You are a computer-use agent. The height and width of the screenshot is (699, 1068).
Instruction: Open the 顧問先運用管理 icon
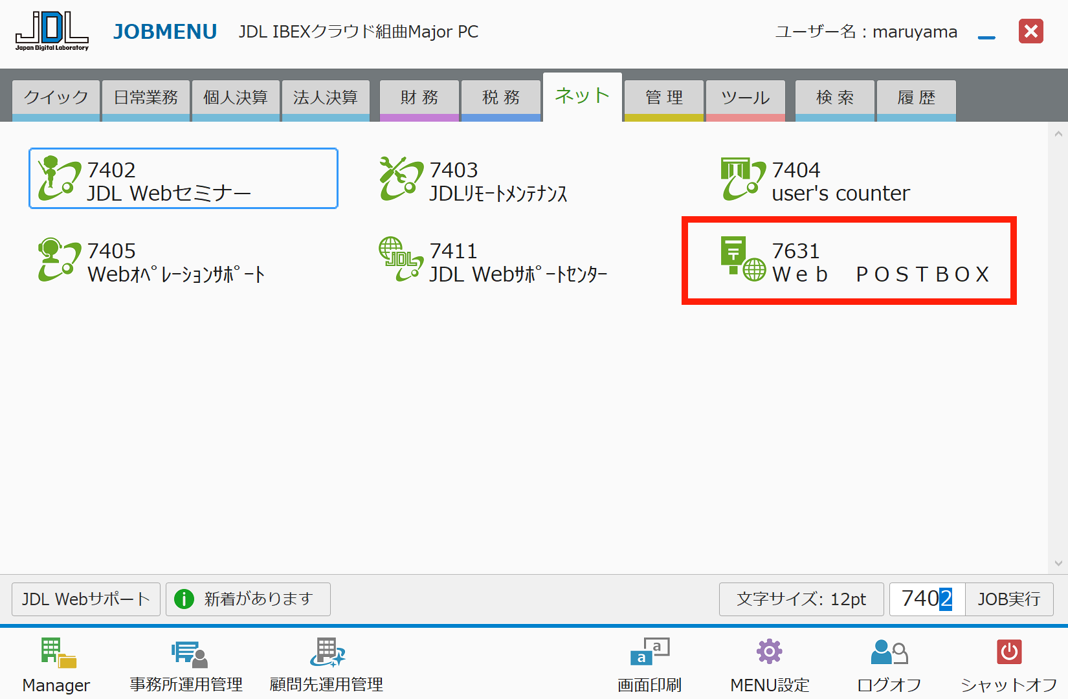click(x=327, y=653)
